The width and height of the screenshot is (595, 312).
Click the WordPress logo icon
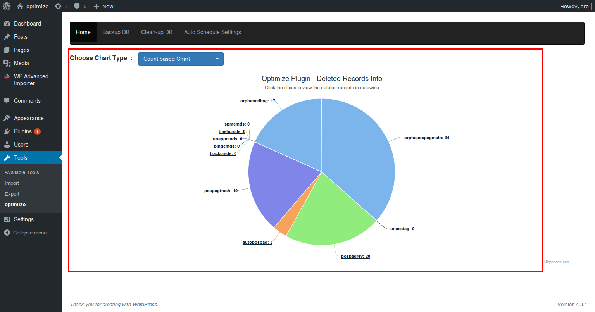coord(7,6)
